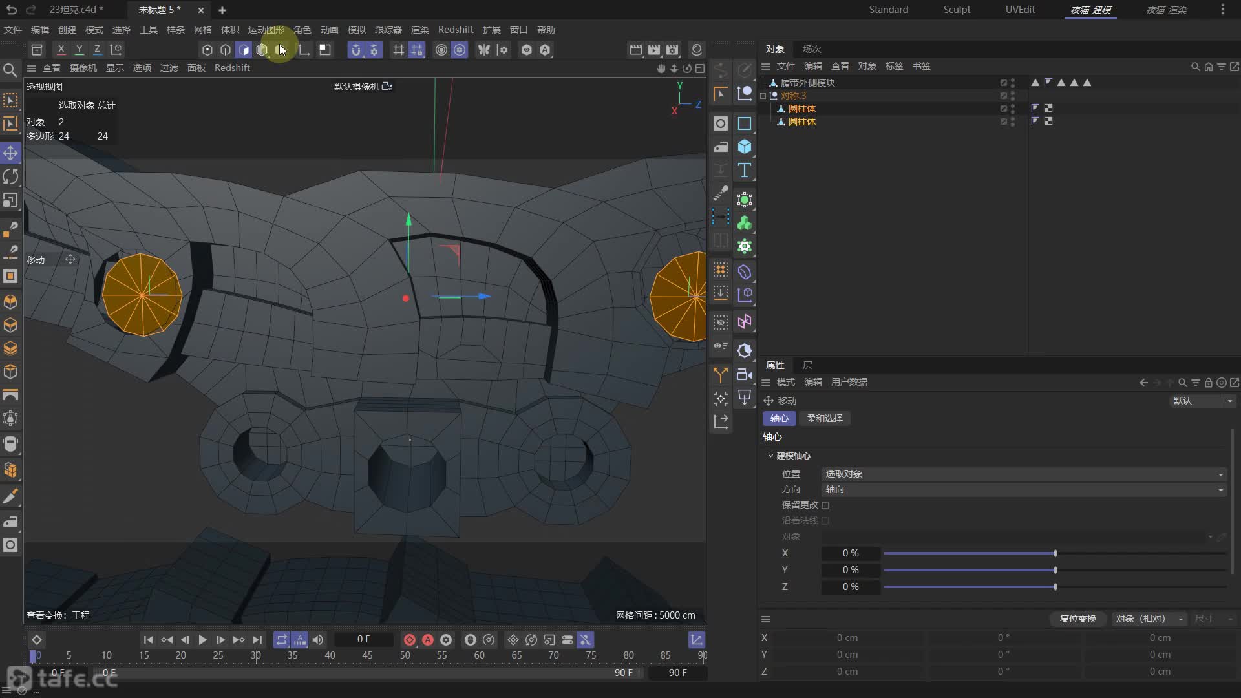Add a text spline object
This screenshot has height=698, width=1241.
tap(745, 170)
